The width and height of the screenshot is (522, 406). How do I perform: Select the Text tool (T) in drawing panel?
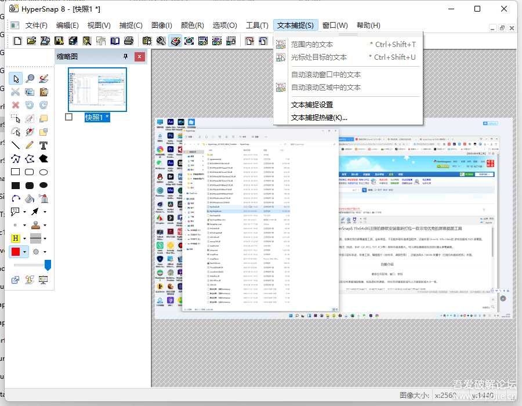[43, 144]
